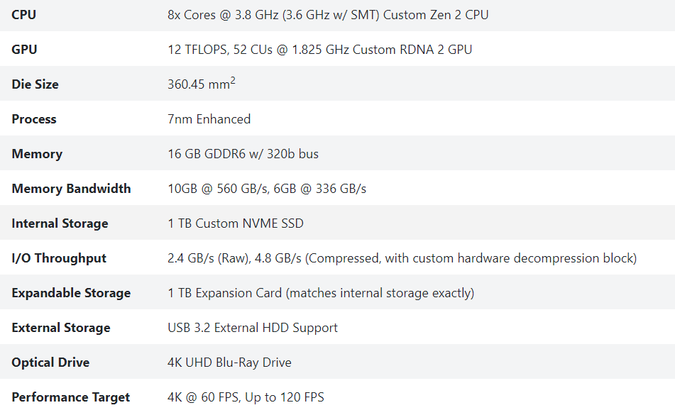
Task: Click the Optical Drive label
Action: click(50, 363)
